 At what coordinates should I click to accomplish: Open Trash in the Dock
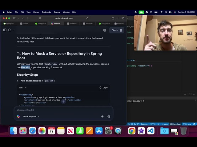click(x=183, y=131)
